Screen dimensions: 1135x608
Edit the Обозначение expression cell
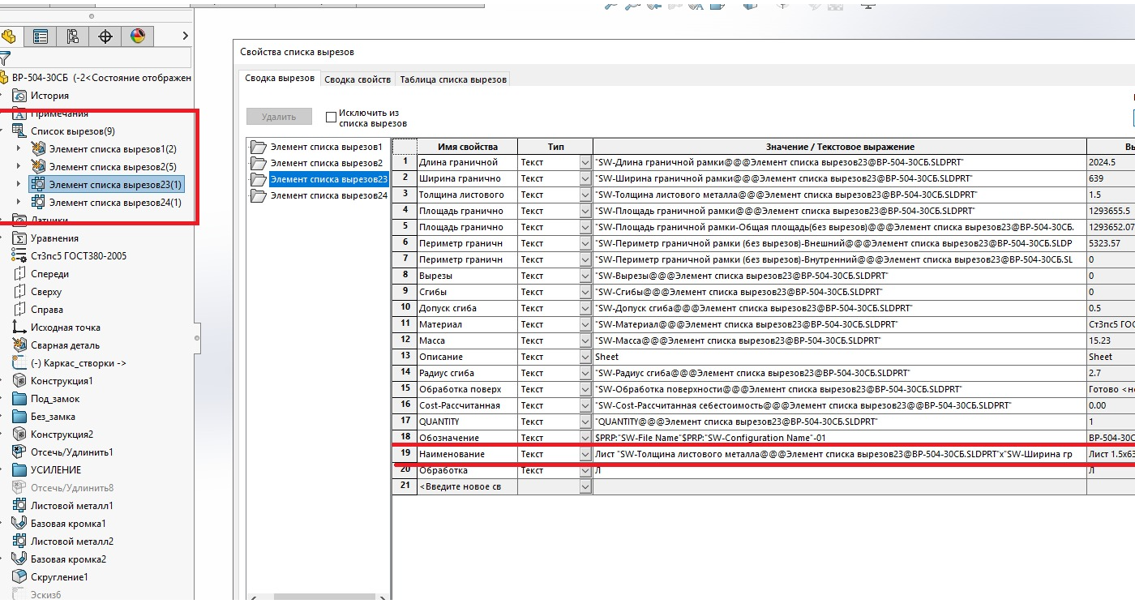pyautogui.click(x=840, y=438)
